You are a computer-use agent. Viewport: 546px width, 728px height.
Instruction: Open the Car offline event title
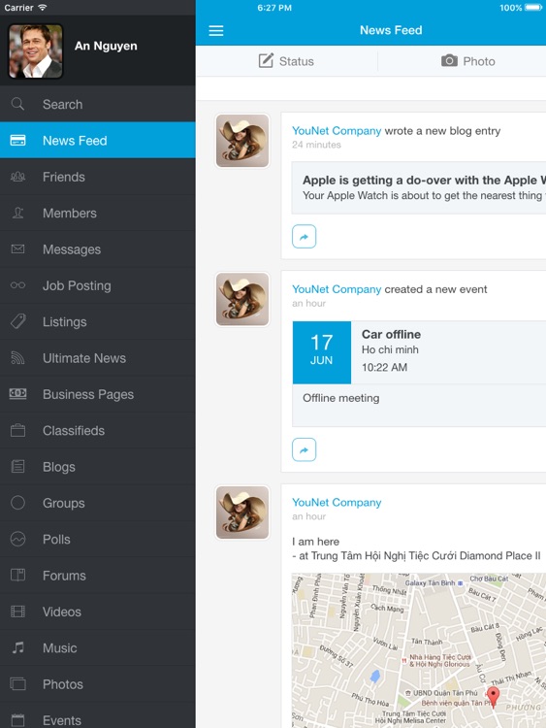(x=391, y=334)
